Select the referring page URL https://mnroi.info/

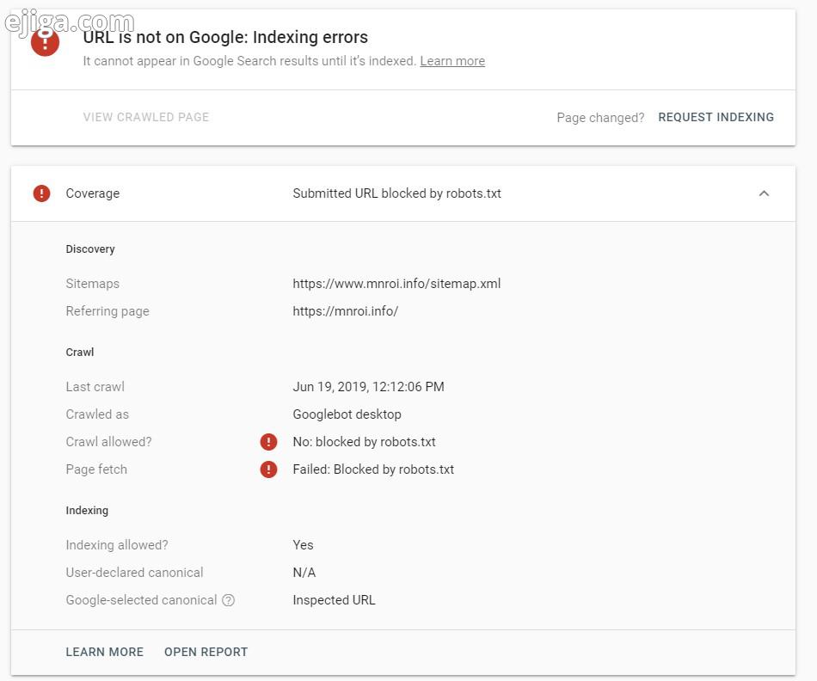pos(346,311)
